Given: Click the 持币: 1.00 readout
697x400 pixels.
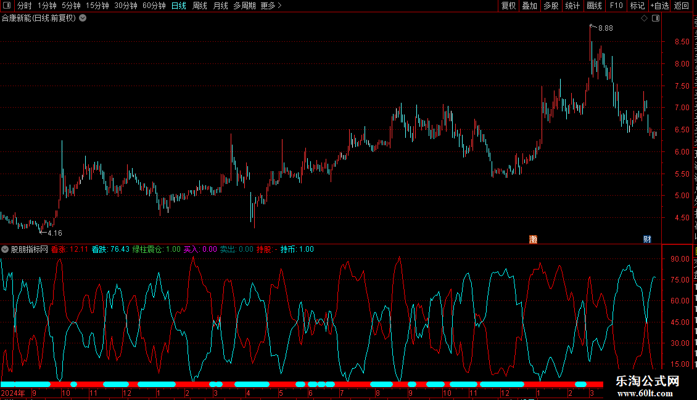Looking at the screenshot, I should tap(297, 249).
